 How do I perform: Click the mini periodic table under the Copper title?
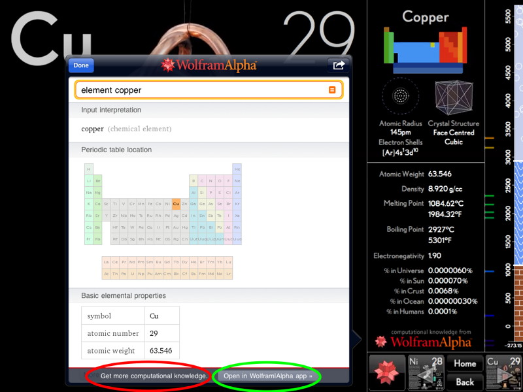pos(425,48)
